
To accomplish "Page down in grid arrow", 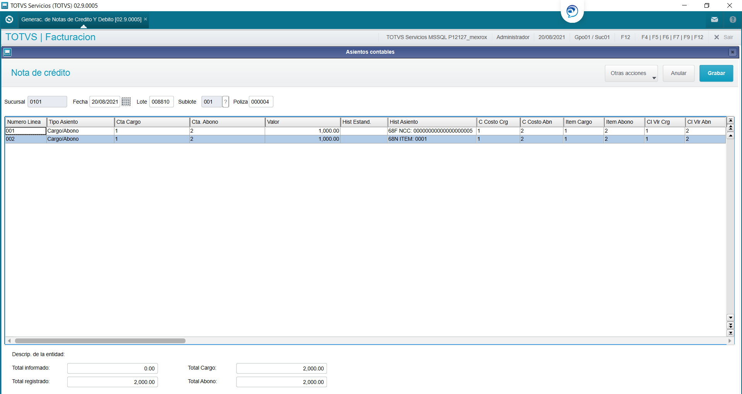I will tap(730, 325).
